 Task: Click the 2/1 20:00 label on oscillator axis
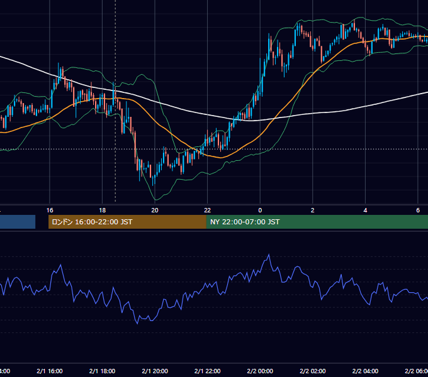point(155,371)
